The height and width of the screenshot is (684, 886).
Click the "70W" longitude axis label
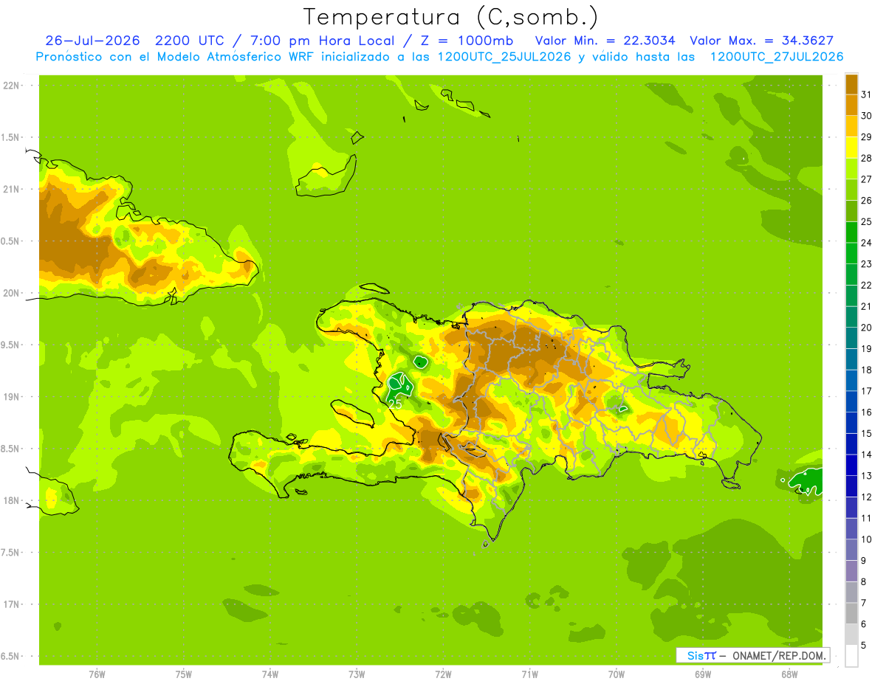(x=617, y=674)
